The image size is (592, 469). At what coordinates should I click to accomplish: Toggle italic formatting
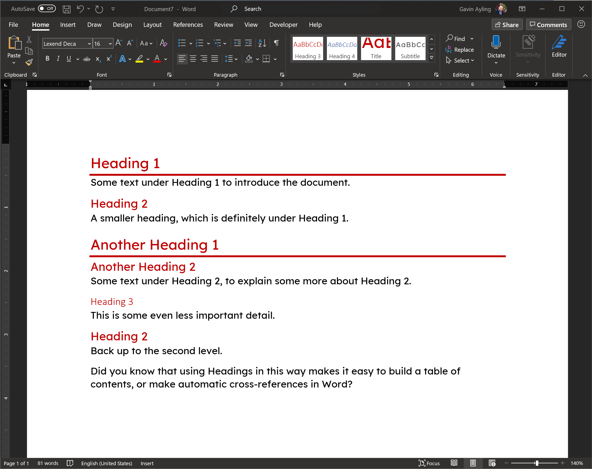click(58, 59)
